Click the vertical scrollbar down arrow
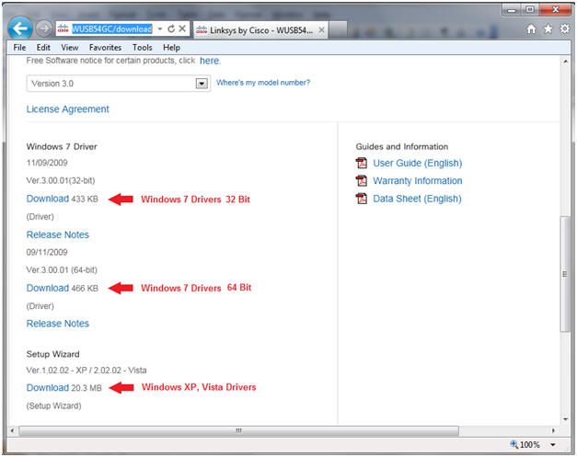Screen dimensions: 577x457 click(566, 419)
